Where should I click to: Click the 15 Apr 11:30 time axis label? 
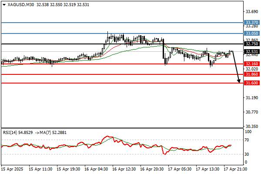[40, 169]
